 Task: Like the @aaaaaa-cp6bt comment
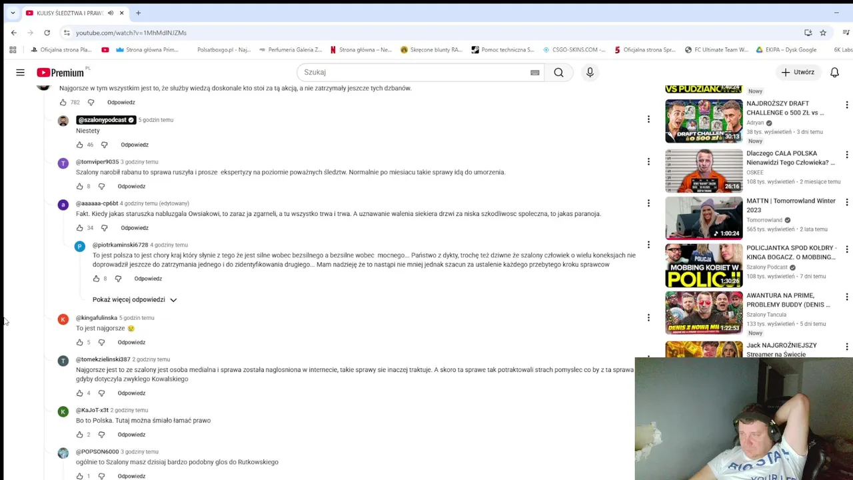[x=79, y=228]
